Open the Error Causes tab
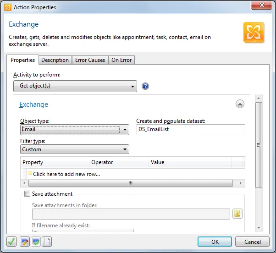 pos(90,60)
